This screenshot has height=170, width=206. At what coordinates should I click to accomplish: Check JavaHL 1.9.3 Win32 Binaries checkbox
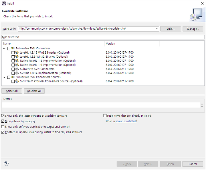[x=13, y=57]
